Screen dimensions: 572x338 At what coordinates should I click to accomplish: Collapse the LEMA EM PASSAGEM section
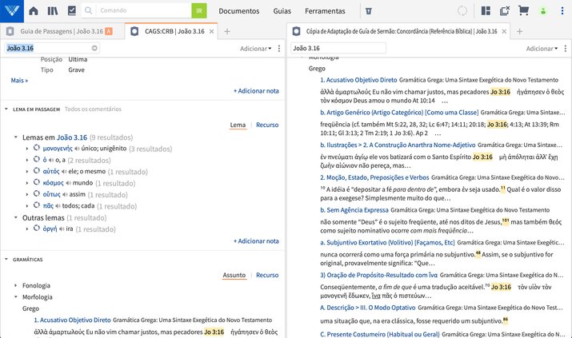6,109
